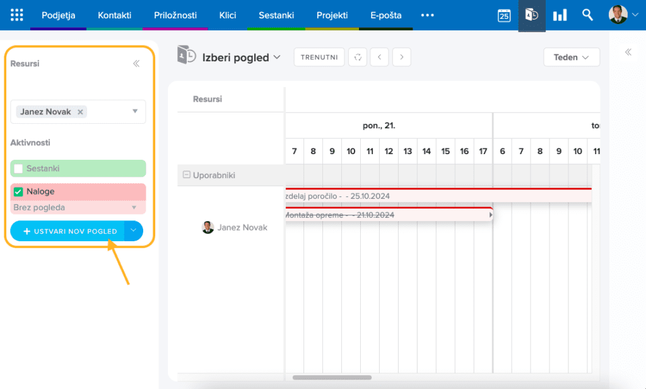Remove Janez Novak from resource filter
Viewport: 646px width, 389px height.
80,112
